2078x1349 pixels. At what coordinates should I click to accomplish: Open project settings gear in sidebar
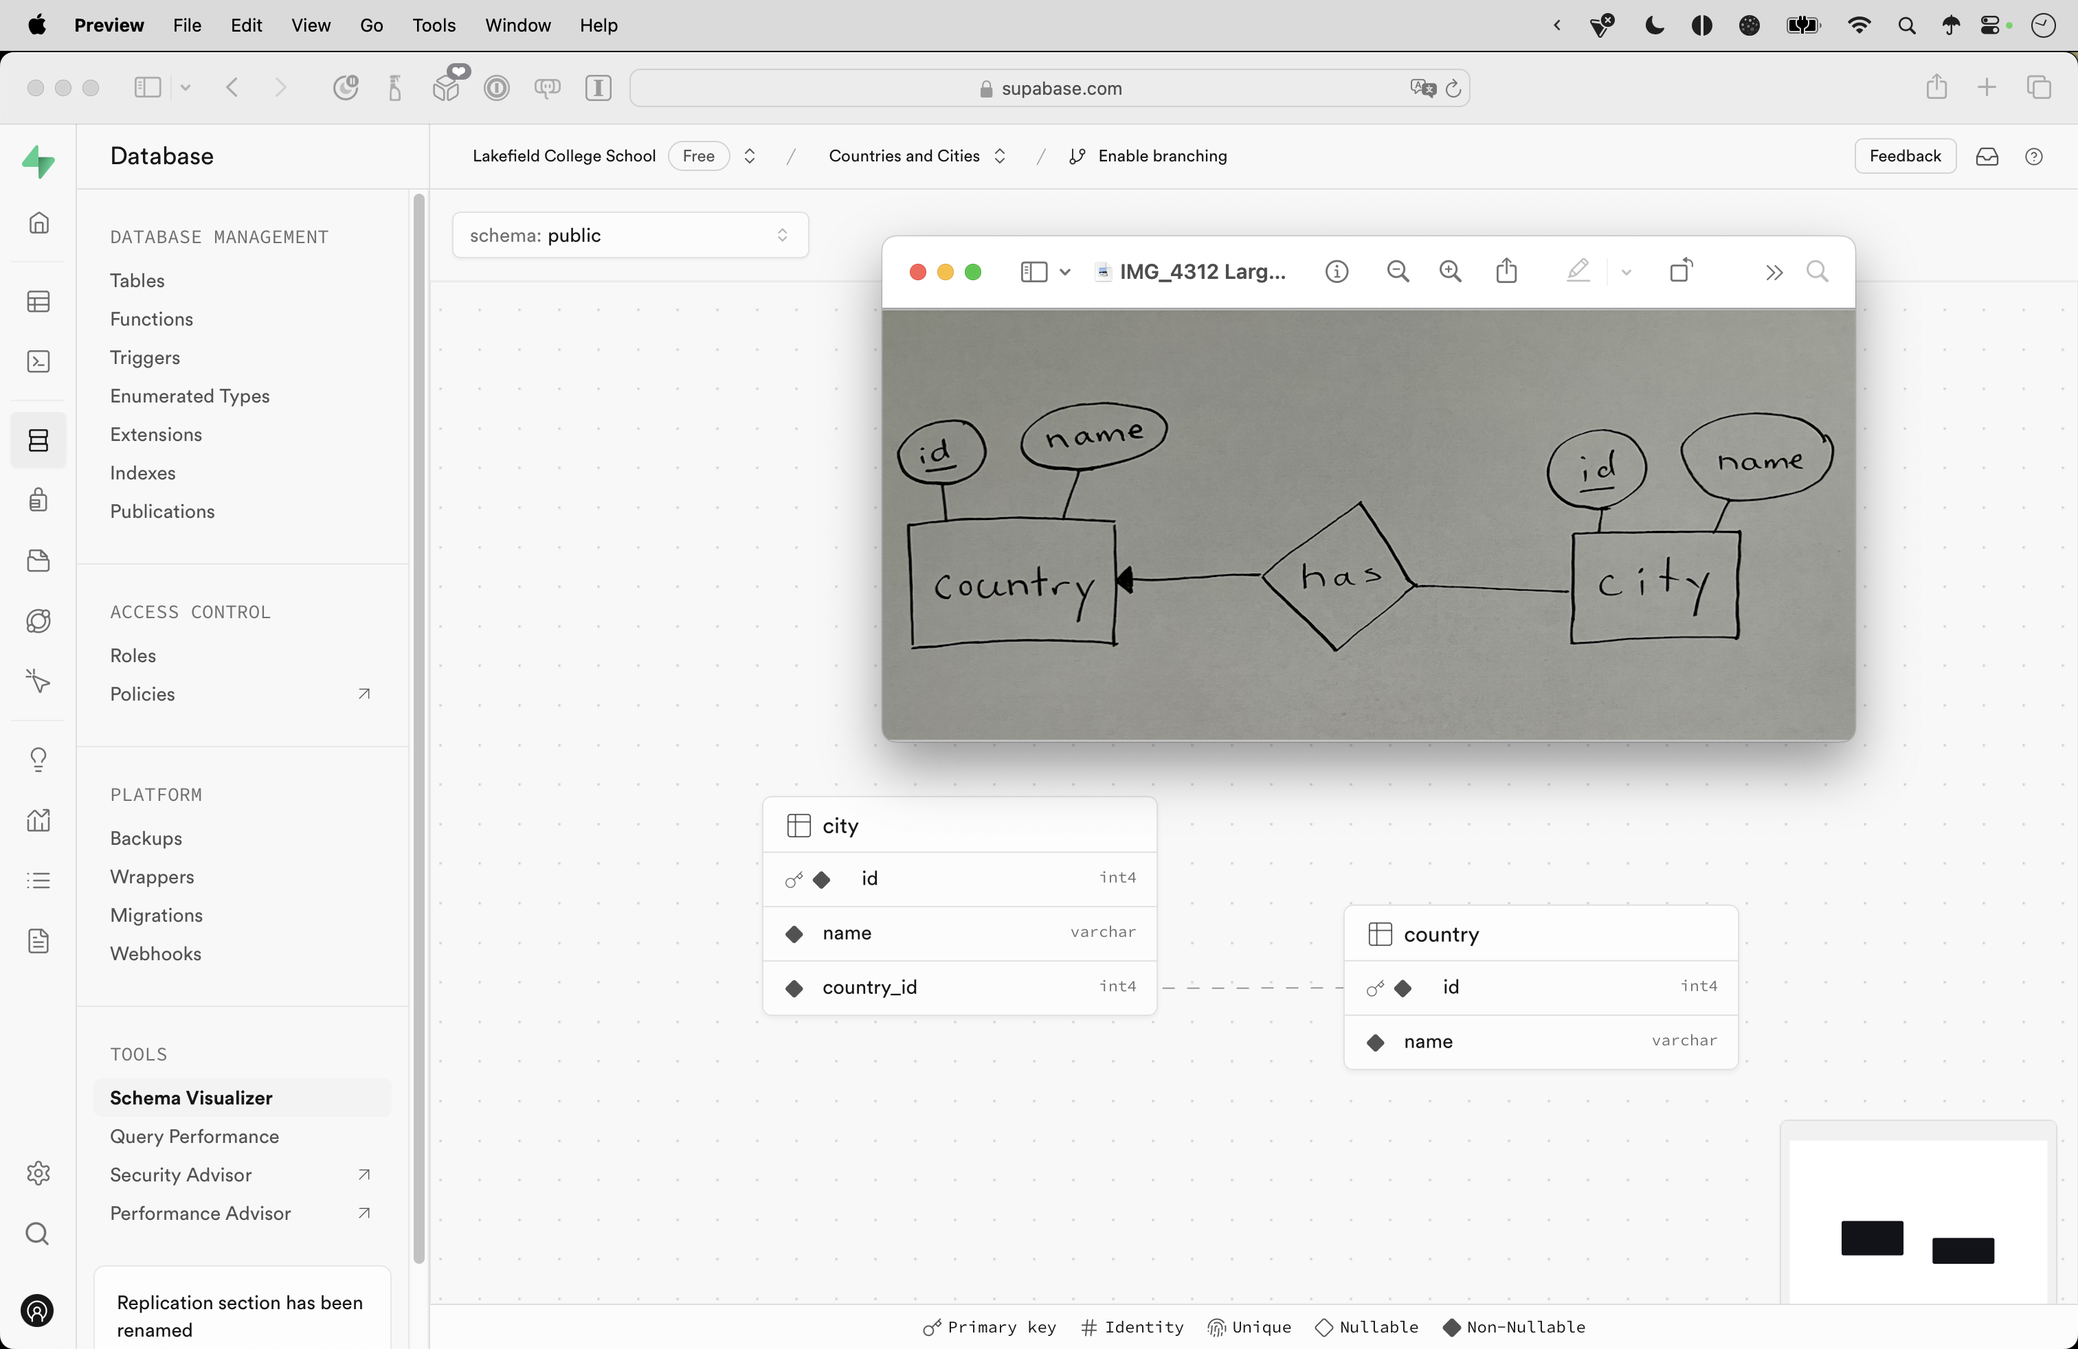coord(38,1172)
